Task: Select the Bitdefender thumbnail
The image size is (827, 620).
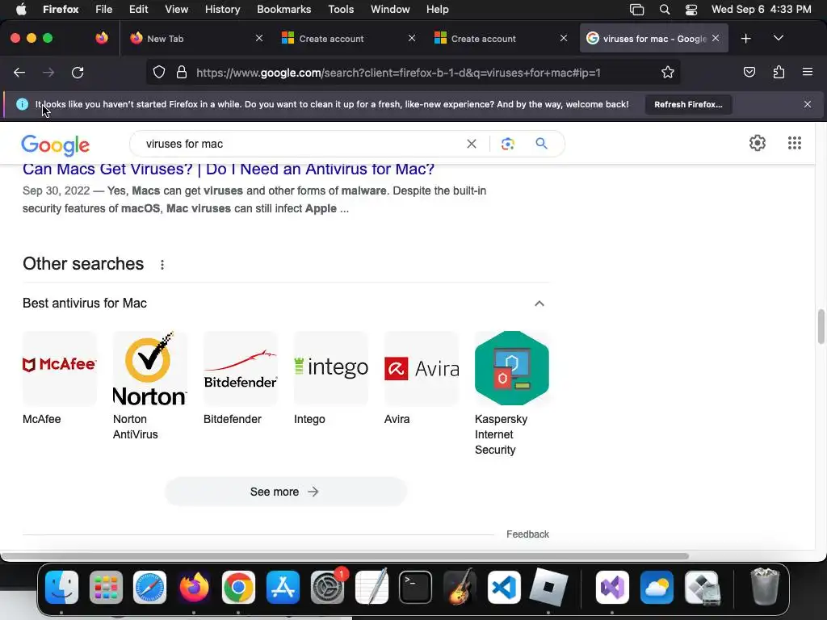Action: (241, 368)
